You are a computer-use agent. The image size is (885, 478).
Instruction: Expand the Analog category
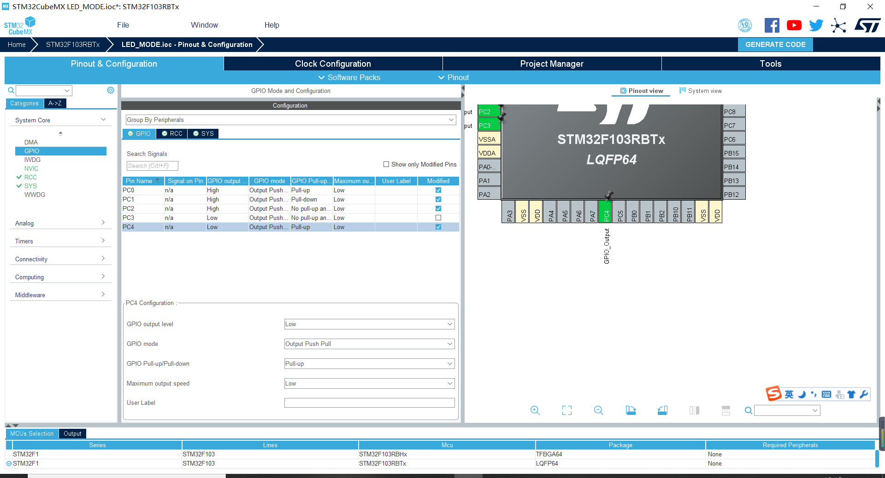(x=60, y=223)
